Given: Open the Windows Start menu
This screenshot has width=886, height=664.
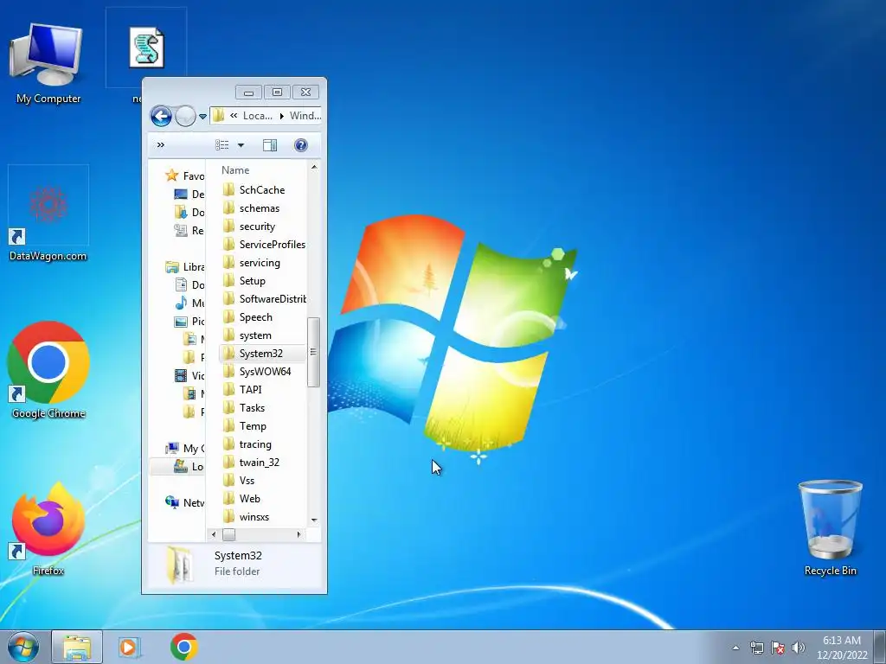Looking at the screenshot, I should pyautogui.click(x=23, y=647).
